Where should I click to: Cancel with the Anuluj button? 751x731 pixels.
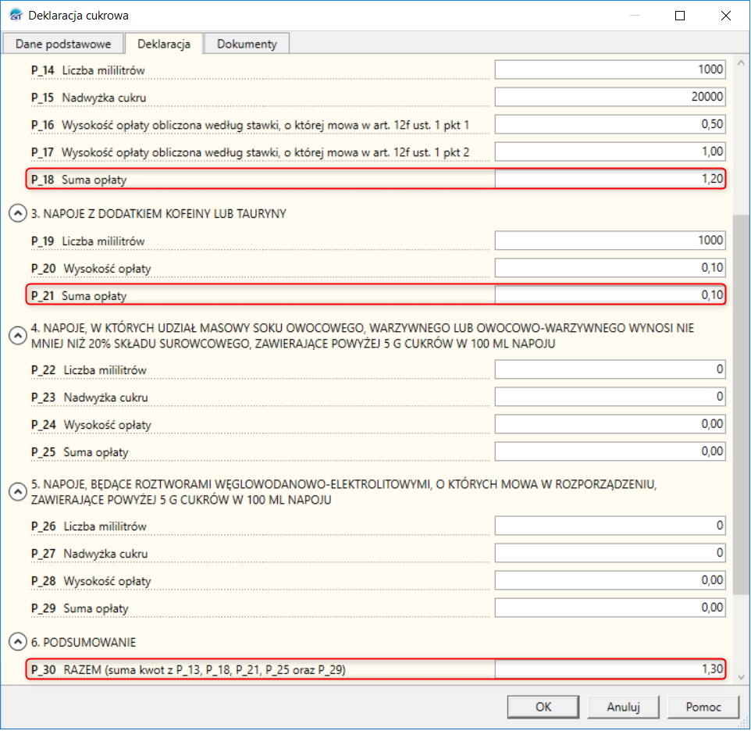pos(623,707)
